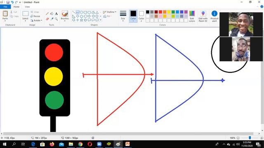This screenshot has width=264, height=148.
Task: Select the Text tool
Action: tap(56, 14)
